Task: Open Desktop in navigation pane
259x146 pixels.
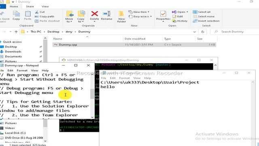Action: click(x=11, y=47)
